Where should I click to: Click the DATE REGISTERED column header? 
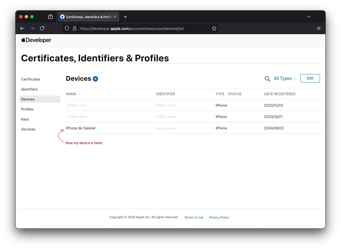[280, 94]
